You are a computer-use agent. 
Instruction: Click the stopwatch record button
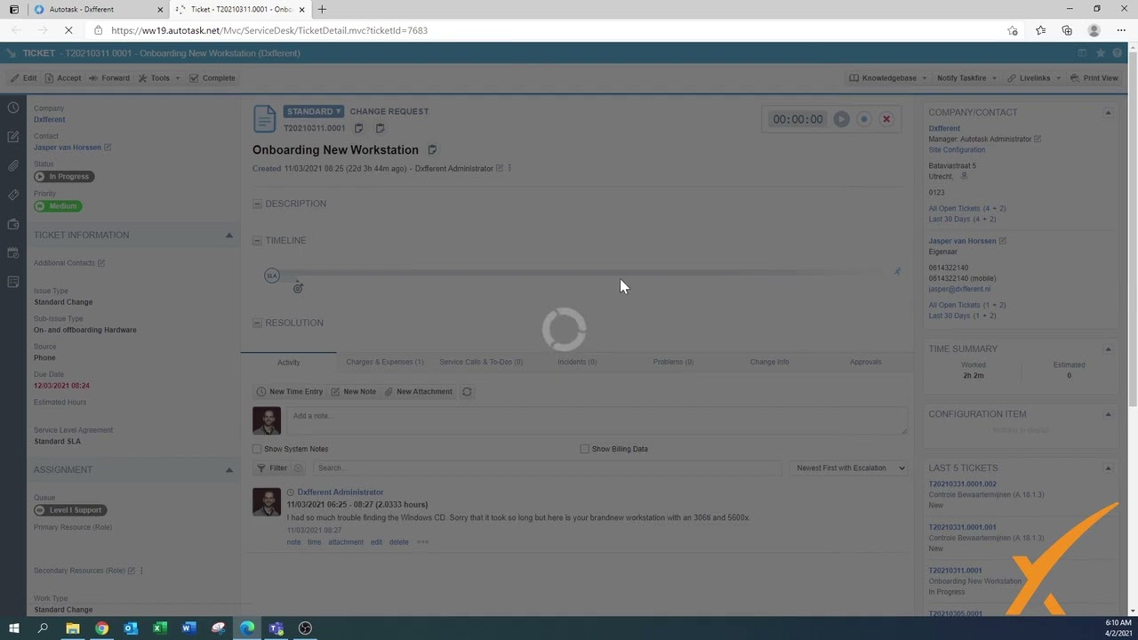point(863,119)
